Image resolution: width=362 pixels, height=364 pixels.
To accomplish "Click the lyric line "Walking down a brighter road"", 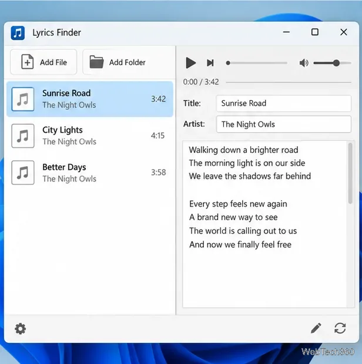I will (x=243, y=150).
